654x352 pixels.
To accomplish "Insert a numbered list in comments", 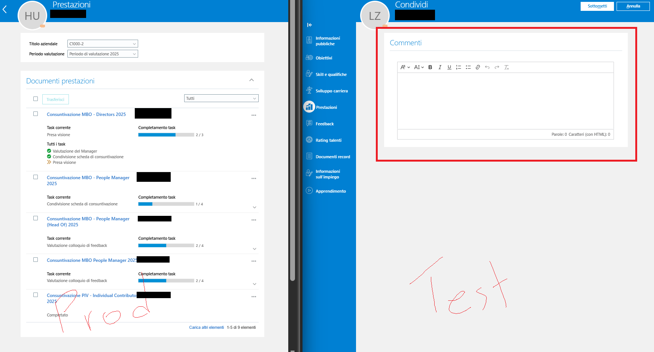I will [459, 67].
